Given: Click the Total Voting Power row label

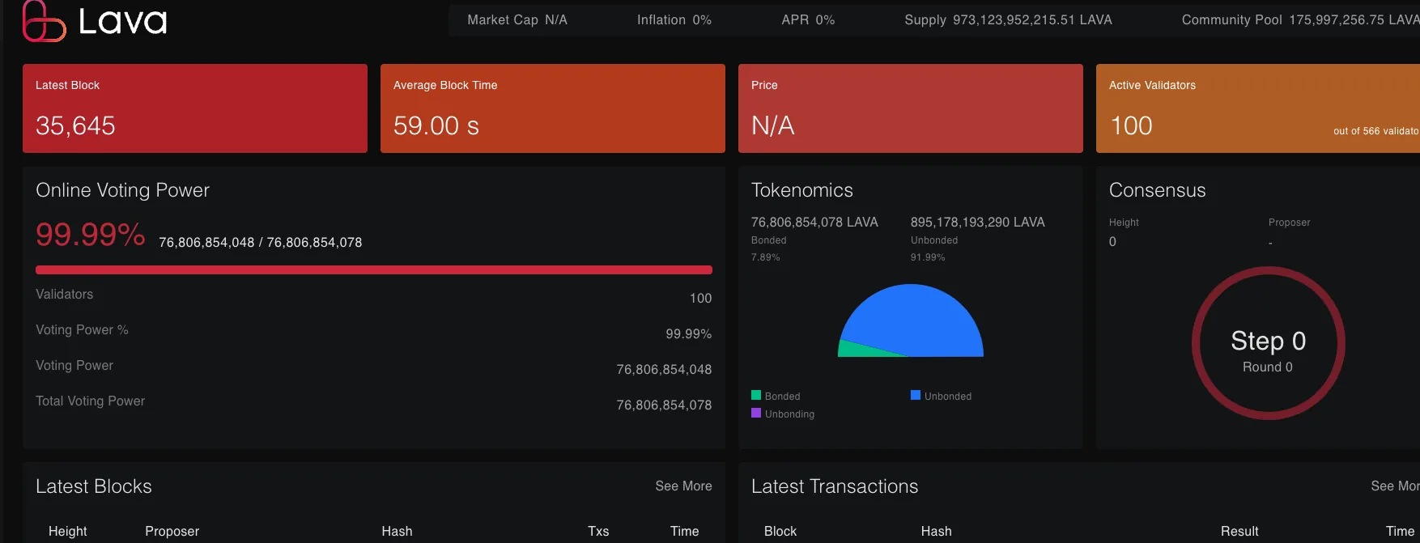Looking at the screenshot, I should click(x=90, y=401).
